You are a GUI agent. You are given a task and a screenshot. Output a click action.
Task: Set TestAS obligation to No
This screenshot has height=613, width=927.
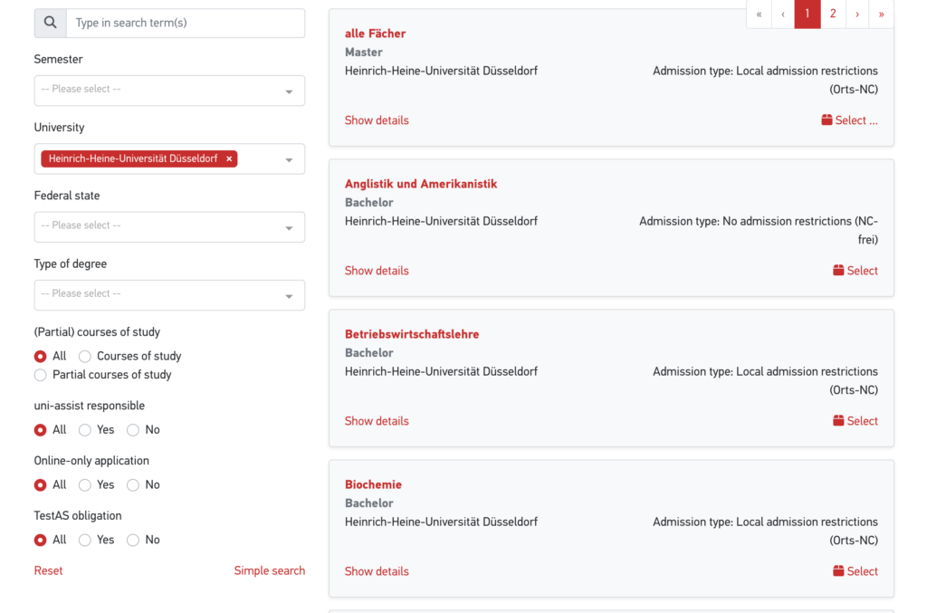pos(133,541)
